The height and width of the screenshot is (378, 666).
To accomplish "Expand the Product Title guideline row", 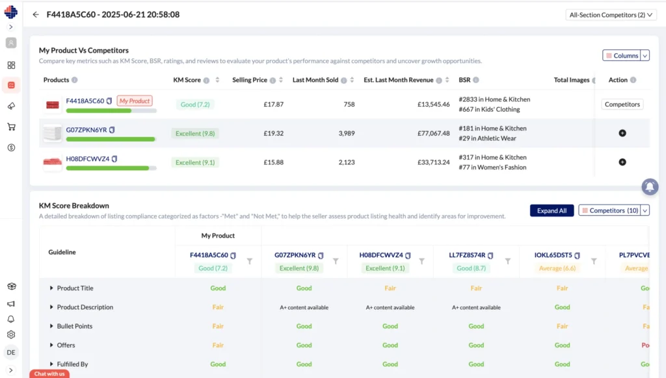I will (51, 288).
